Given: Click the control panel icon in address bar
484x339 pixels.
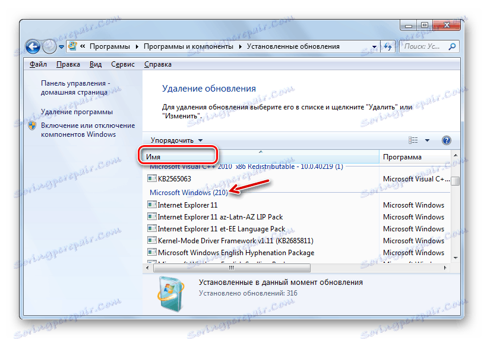Looking at the screenshot, I should click(72, 46).
